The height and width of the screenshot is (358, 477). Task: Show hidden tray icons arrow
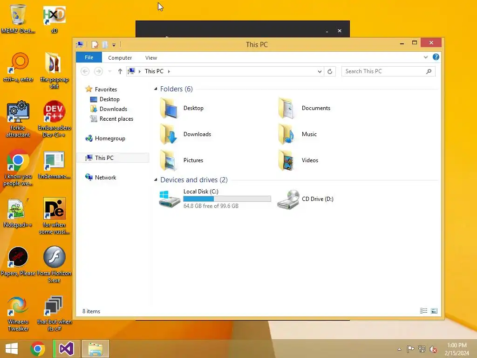[x=399, y=349]
